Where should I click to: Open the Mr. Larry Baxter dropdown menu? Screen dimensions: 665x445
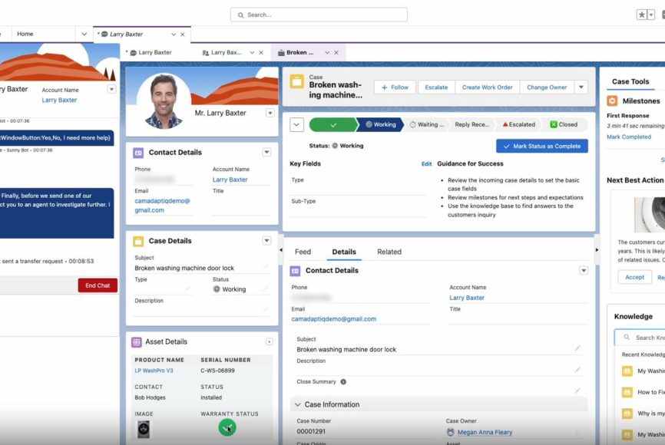tap(270, 113)
